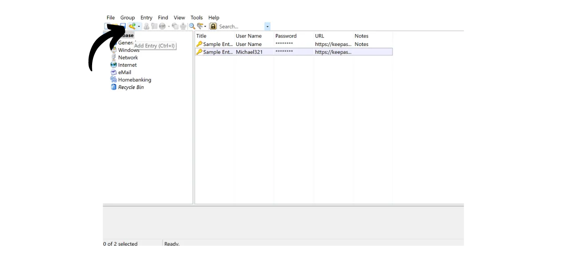Click the Copy User Name toolbar icon
Image resolution: width=567 pixels, height=259 pixels.
click(x=147, y=26)
